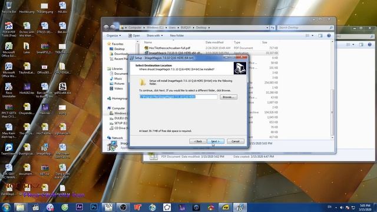This screenshot has width=377, height=212.
Task: Open help in front Explorer window
Action: [329, 35]
